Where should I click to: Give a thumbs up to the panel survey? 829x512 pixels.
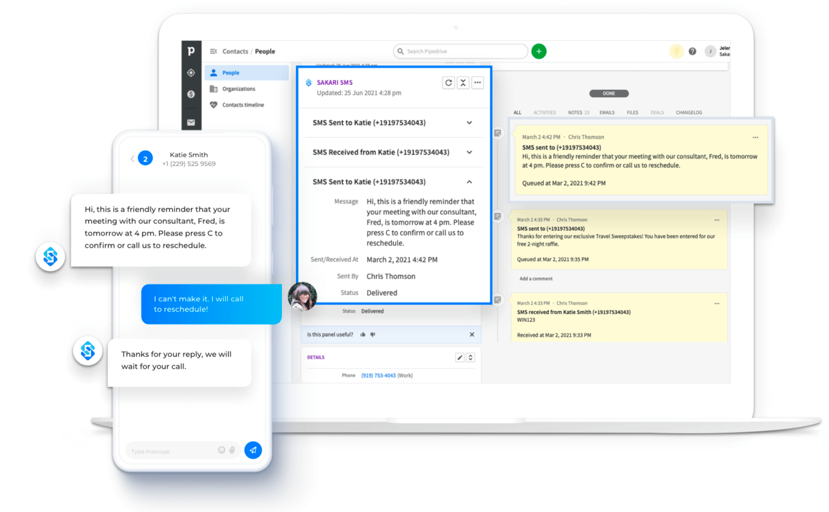(x=362, y=334)
